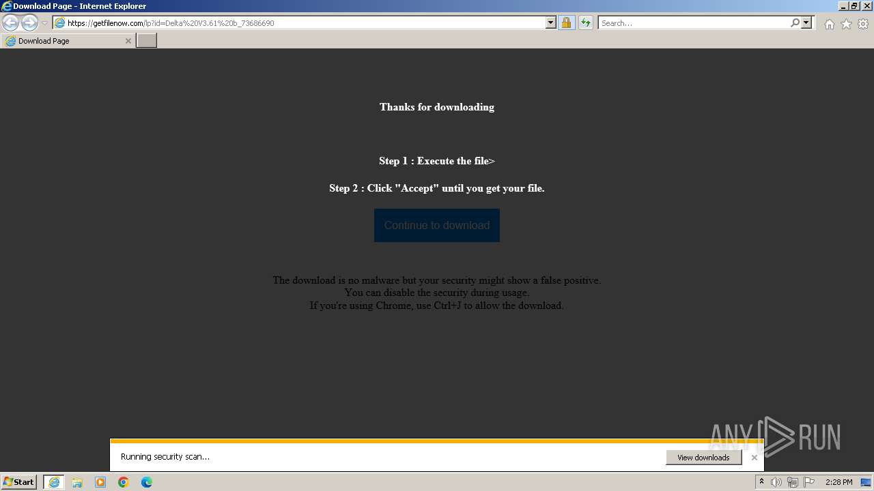The height and width of the screenshot is (491, 874).
Task: Click the search magnifier icon
Action: click(x=795, y=23)
